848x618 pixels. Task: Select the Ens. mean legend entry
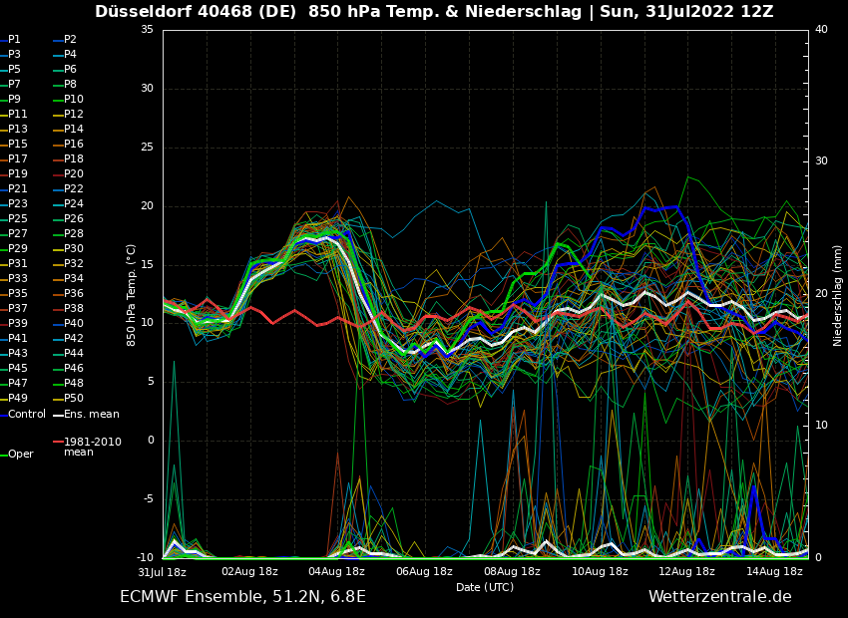[91, 414]
